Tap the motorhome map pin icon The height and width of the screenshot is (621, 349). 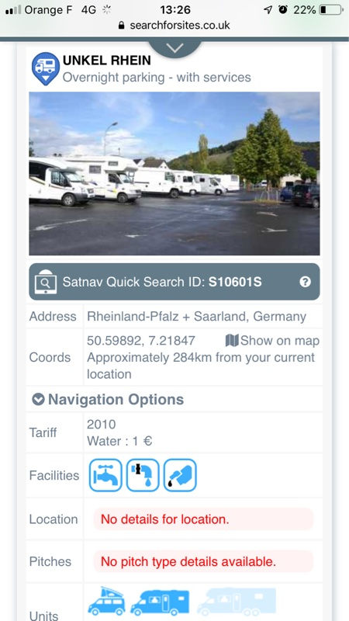pyautogui.click(x=46, y=68)
